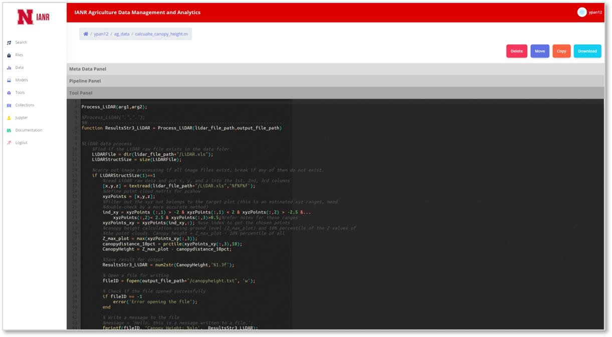The width and height of the screenshot is (612, 337).
Task: Click the IANR Agriculture Data Management and Analytics title
Action: coord(137,13)
